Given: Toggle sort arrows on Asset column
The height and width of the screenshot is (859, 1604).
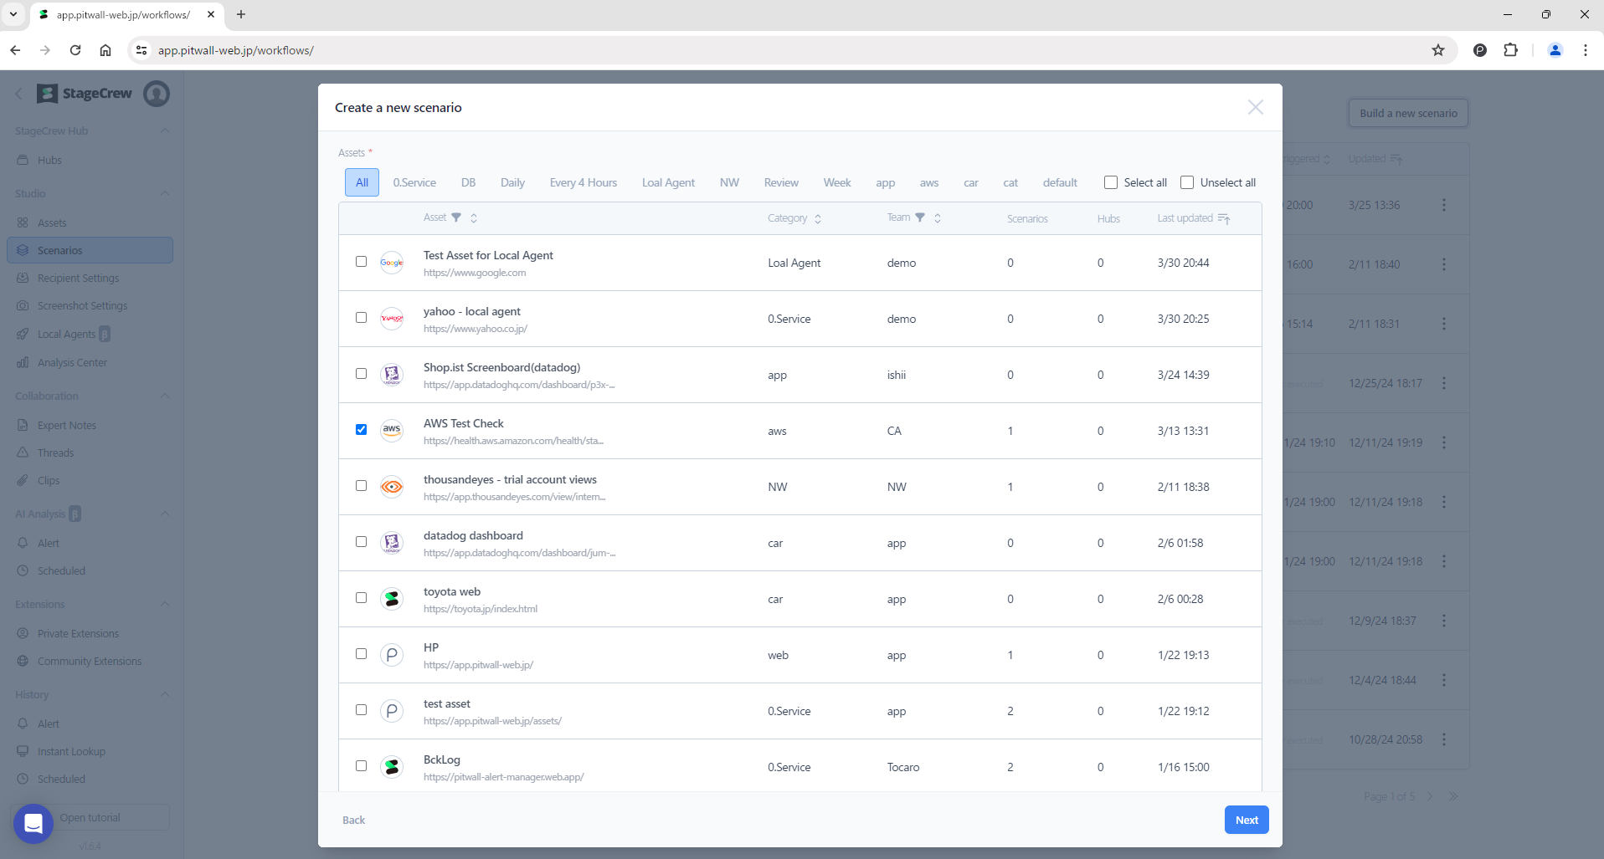Looking at the screenshot, I should (474, 217).
